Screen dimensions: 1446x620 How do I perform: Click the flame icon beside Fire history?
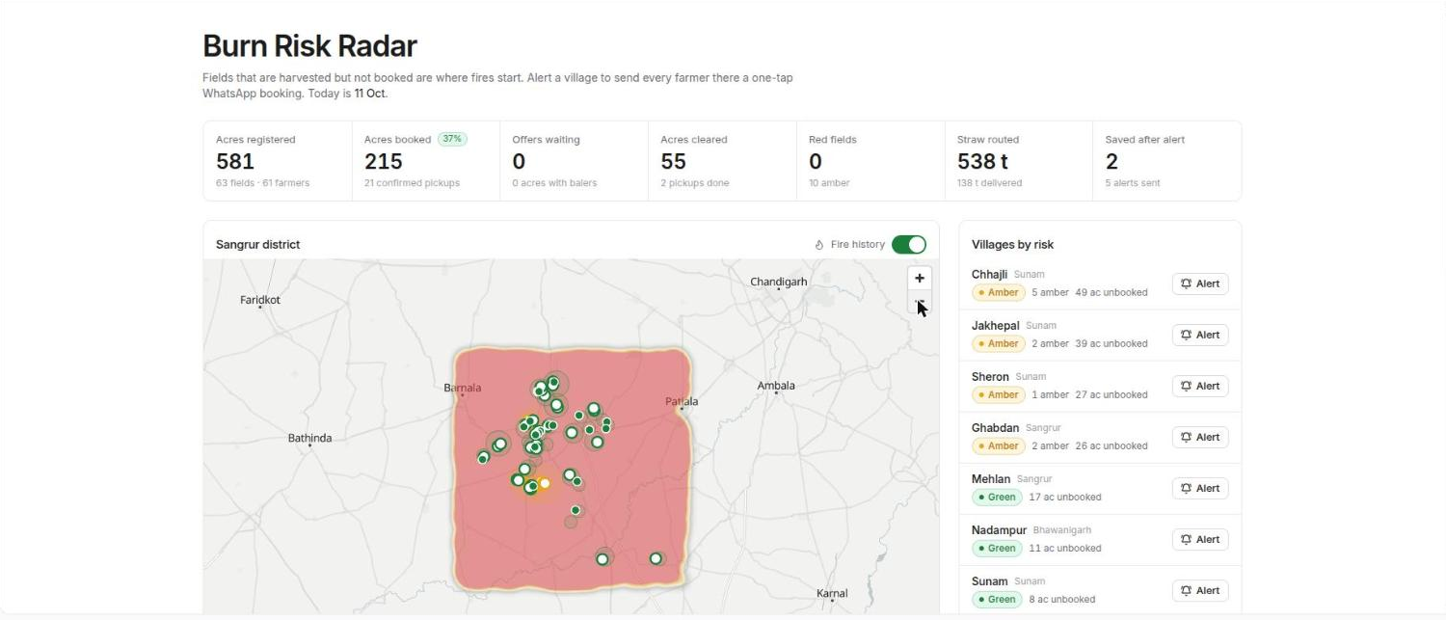point(819,245)
